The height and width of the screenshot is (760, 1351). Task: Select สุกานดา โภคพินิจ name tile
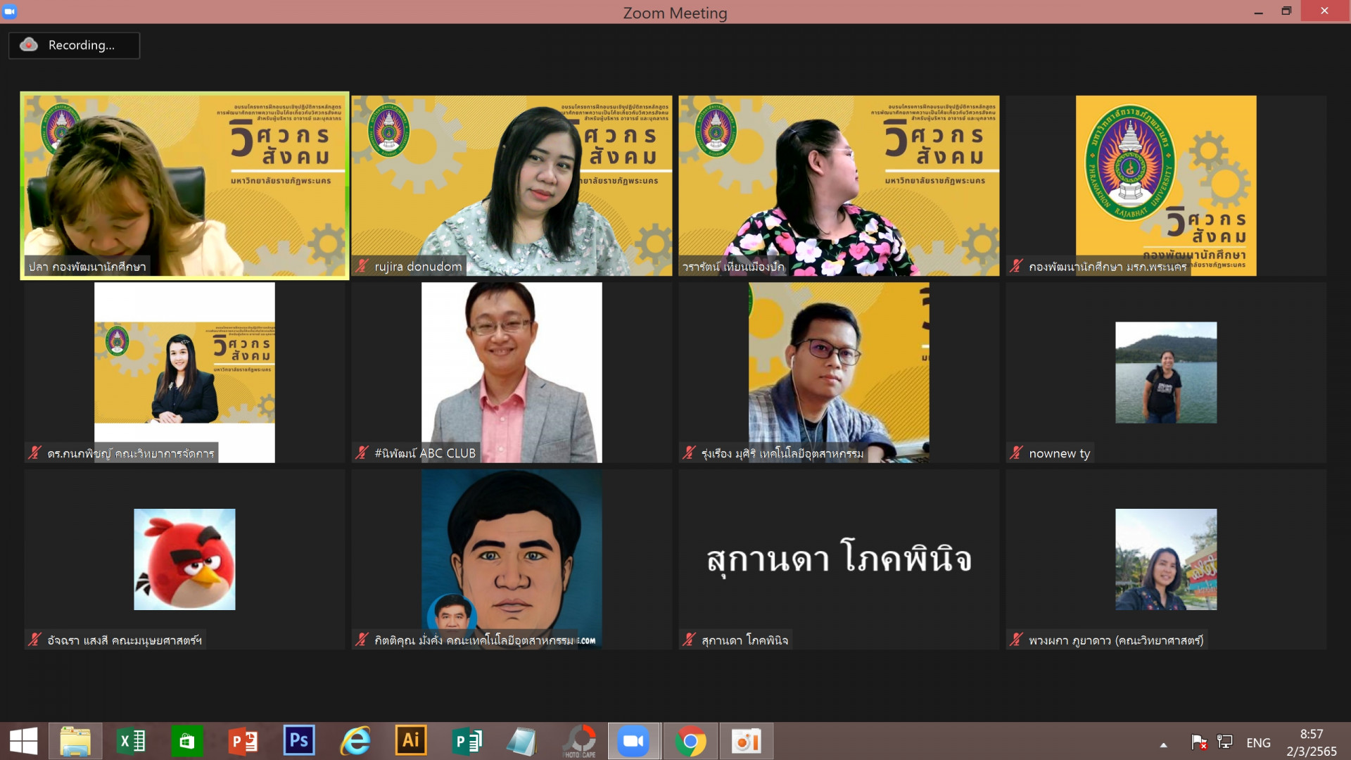click(839, 559)
